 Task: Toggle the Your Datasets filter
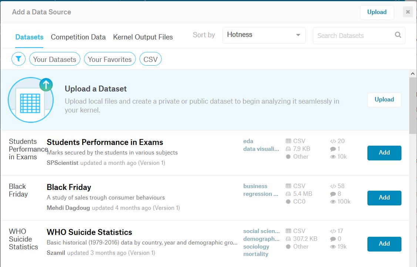pyautogui.click(x=54, y=59)
